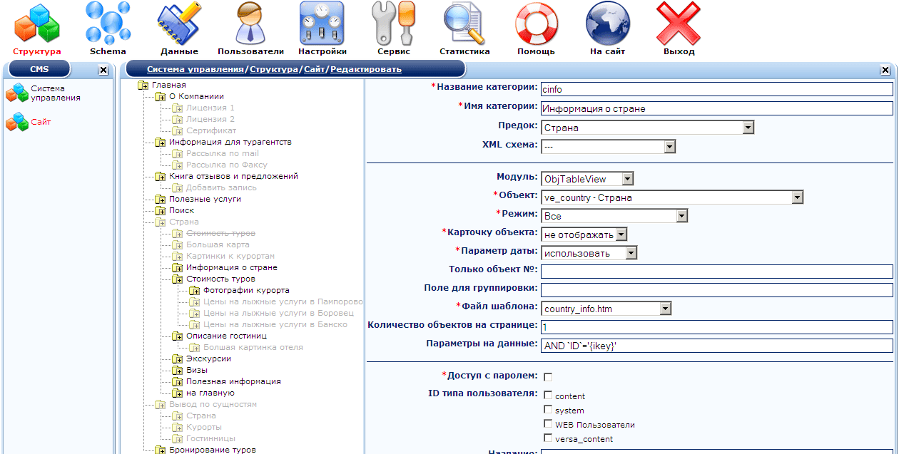
Task: Open the Пользователи user icon
Action: pyautogui.click(x=250, y=24)
